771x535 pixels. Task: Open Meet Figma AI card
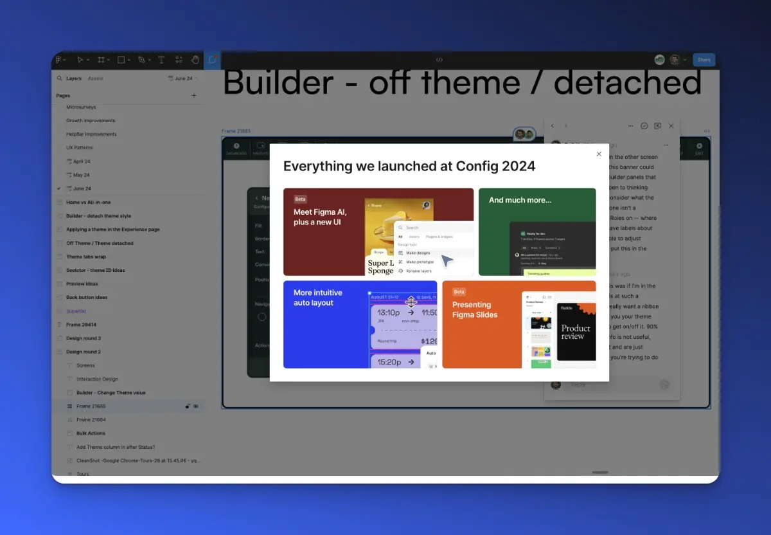378,231
